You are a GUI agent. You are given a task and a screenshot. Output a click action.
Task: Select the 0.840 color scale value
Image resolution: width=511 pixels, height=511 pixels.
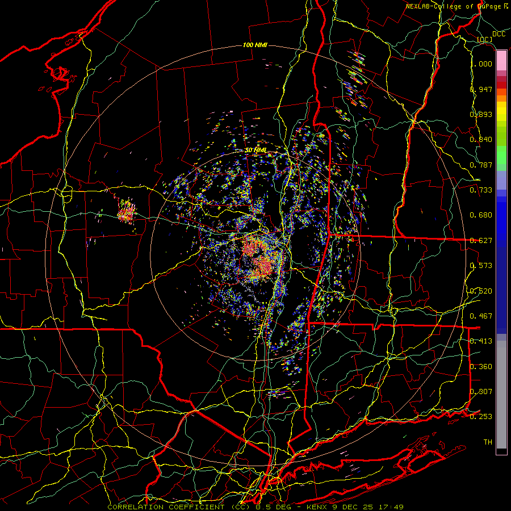coord(481,140)
